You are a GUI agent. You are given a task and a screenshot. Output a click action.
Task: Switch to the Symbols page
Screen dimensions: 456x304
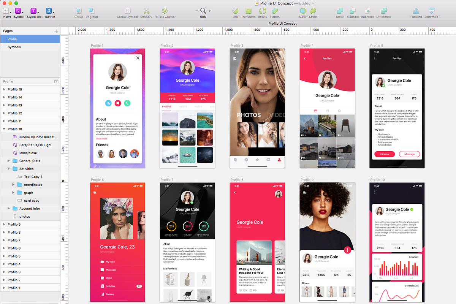[15, 46]
